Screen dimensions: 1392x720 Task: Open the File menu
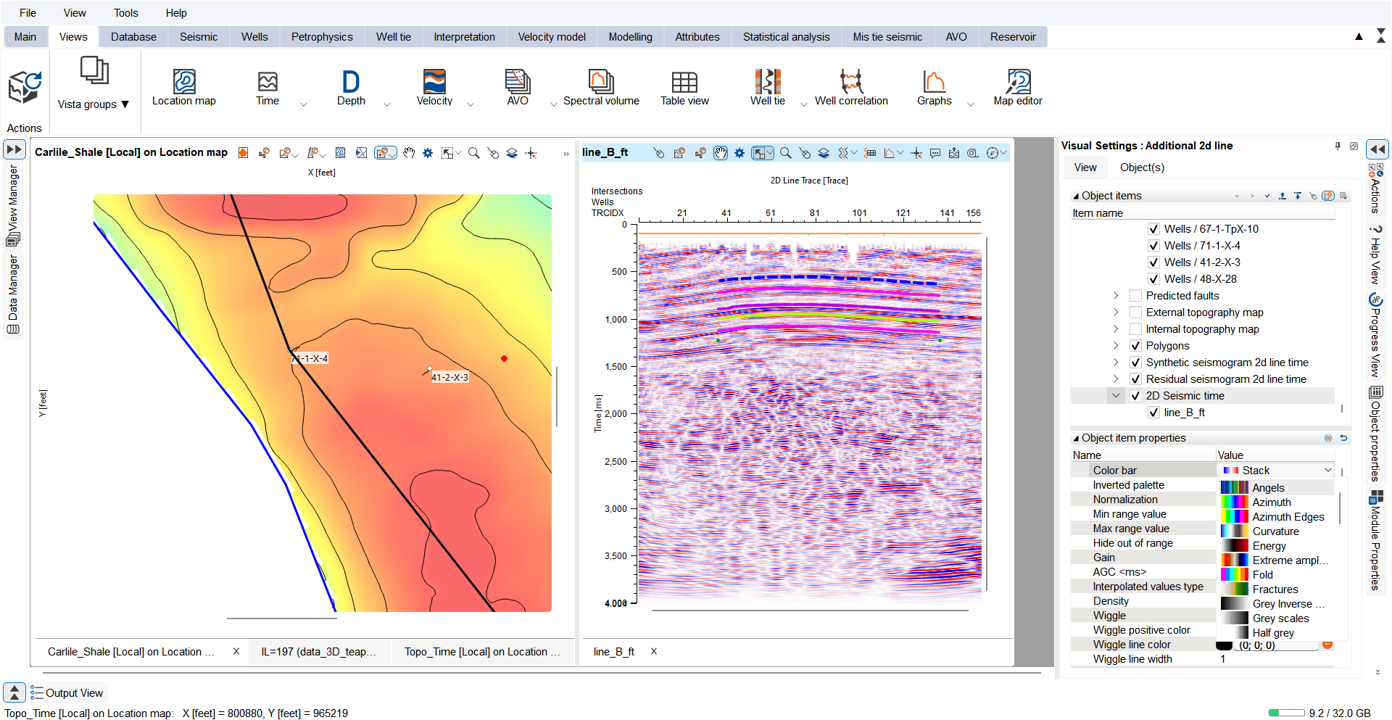click(x=28, y=13)
